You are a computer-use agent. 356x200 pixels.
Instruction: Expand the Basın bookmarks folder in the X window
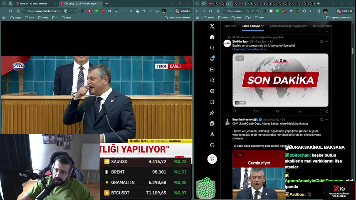coord(223,17)
